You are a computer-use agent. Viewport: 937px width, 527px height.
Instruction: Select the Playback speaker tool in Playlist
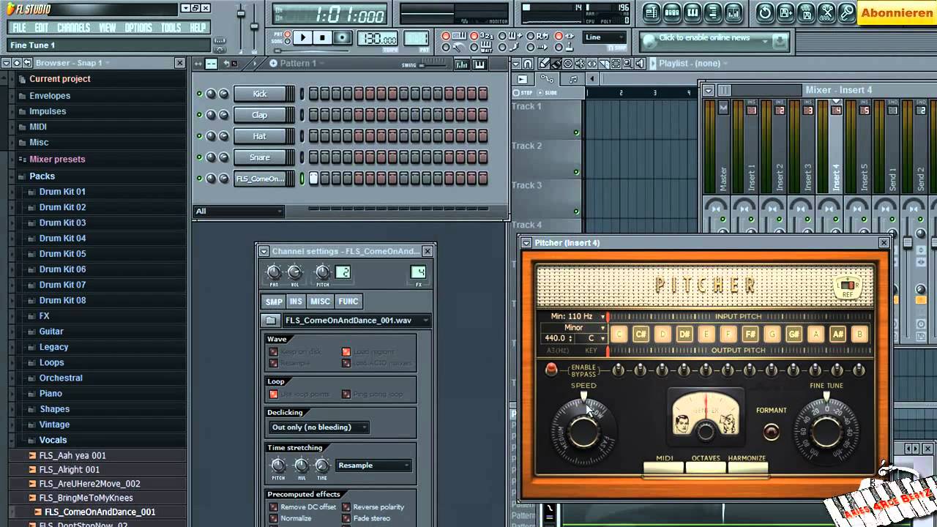coord(641,64)
